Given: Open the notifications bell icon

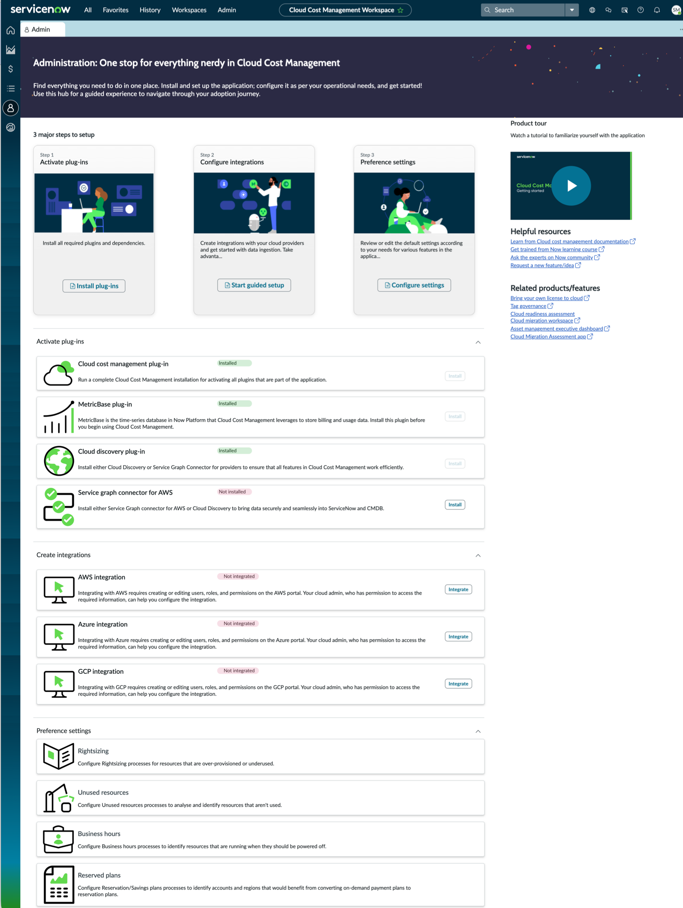Looking at the screenshot, I should pyautogui.click(x=657, y=10).
